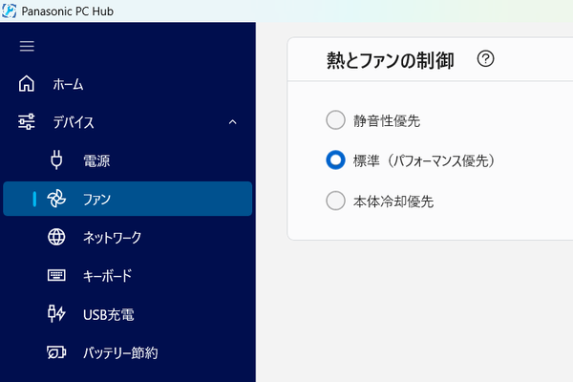Click the USB charging icon
The height and width of the screenshot is (382, 573).
pyautogui.click(x=56, y=314)
